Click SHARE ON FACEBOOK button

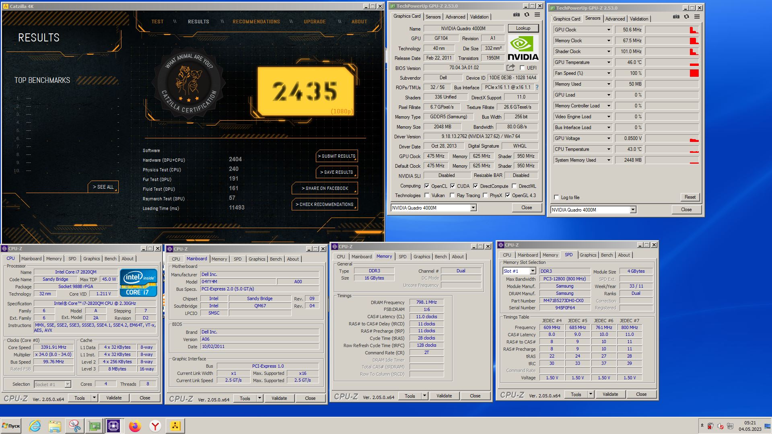pos(325,188)
